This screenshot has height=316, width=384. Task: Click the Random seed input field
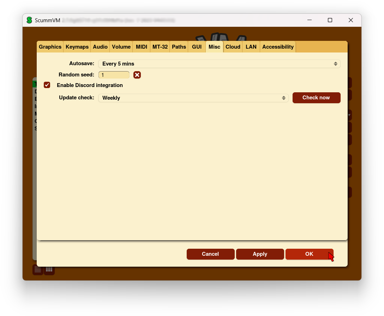tap(114, 75)
